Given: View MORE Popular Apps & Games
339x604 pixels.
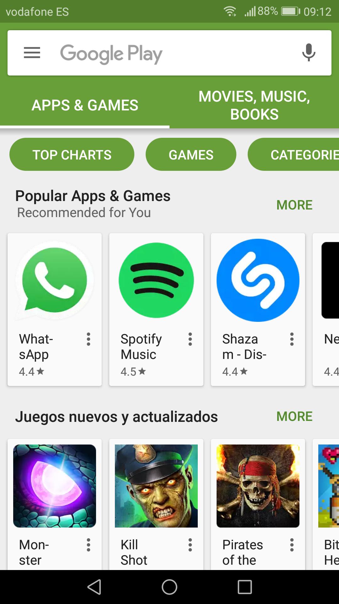Looking at the screenshot, I should pos(294,205).
